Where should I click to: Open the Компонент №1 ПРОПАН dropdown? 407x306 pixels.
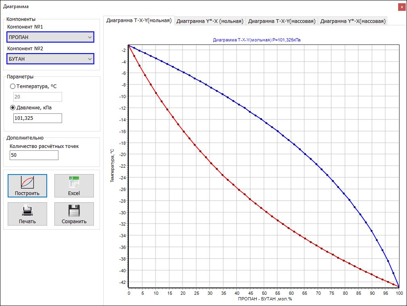(x=50, y=37)
